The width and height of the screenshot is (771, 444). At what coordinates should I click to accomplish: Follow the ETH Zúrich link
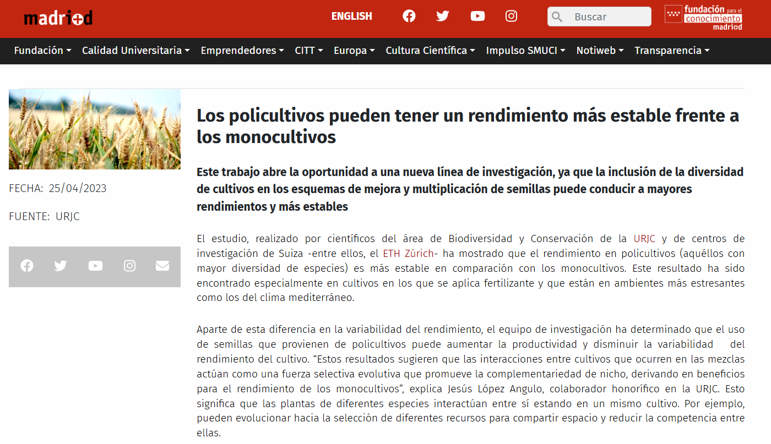click(408, 254)
